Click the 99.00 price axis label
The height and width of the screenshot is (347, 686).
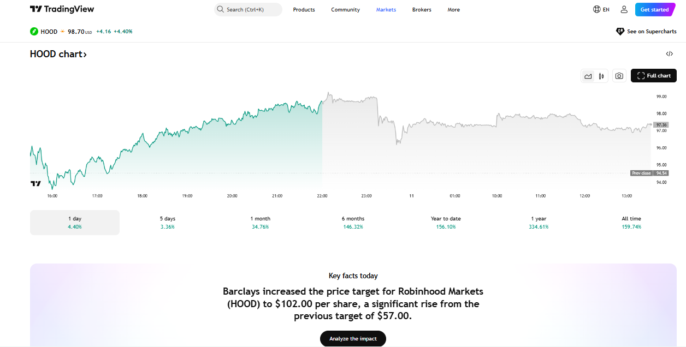[x=661, y=97]
